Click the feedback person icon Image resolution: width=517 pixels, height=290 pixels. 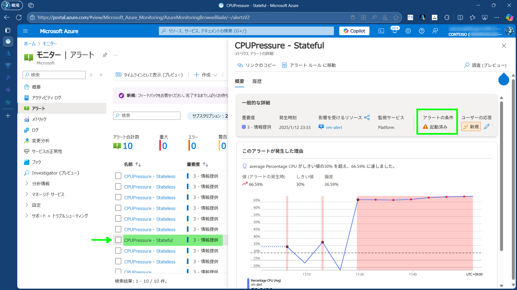435,31
